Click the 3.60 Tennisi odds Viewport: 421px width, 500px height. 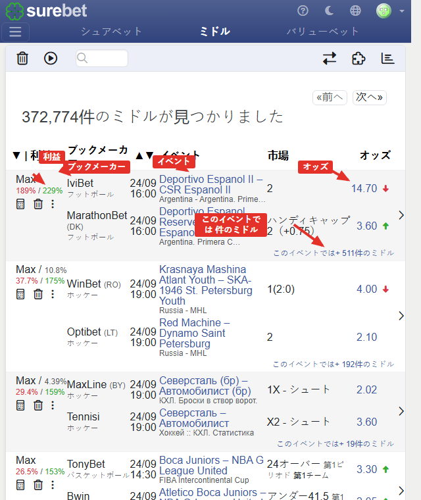367,422
